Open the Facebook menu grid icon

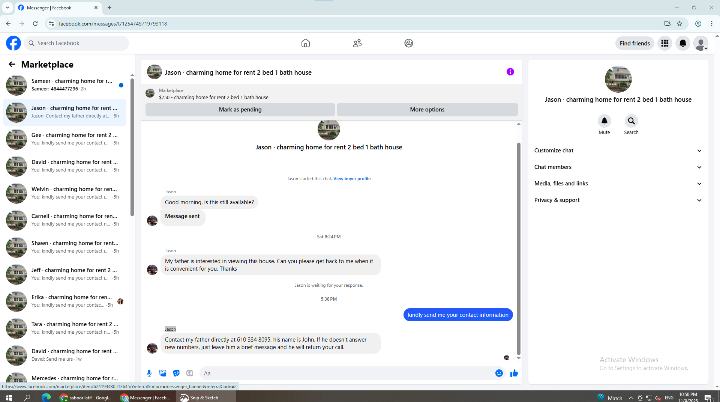665,43
